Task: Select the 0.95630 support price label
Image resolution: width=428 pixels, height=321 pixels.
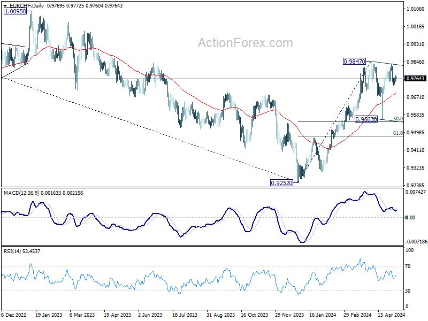Action: [366, 119]
